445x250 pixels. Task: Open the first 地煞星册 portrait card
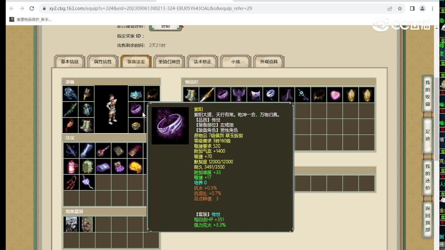71,224
